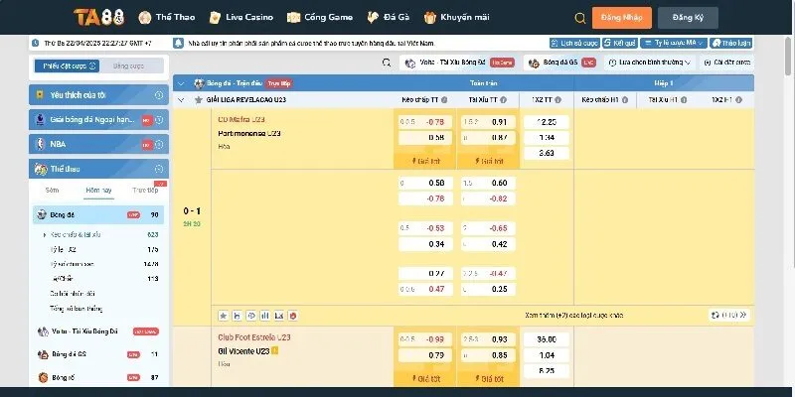This screenshot has height=397, width=795.
Task: Select the Hôm nay tab
Action: (x=98, y=188)
